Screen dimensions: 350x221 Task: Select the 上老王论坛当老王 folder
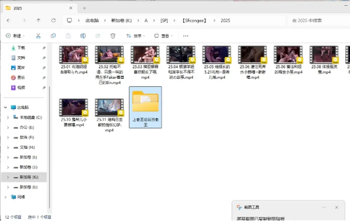(145, 107)
